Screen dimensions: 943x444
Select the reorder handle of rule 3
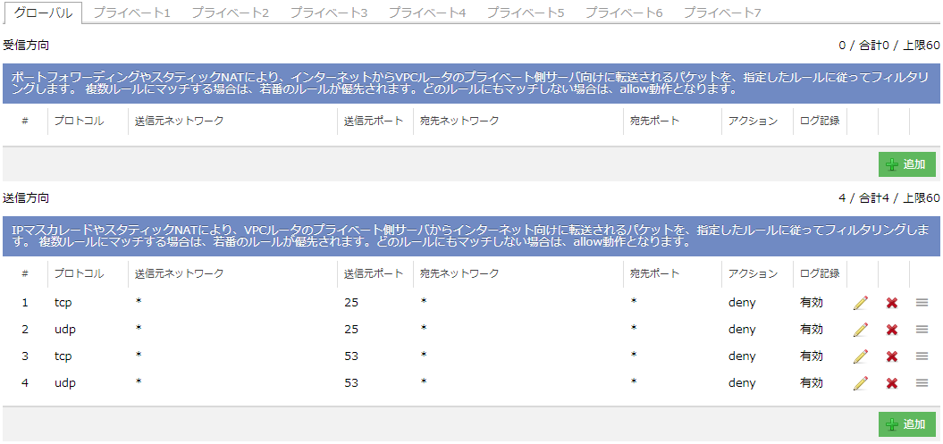click(922, 356)
